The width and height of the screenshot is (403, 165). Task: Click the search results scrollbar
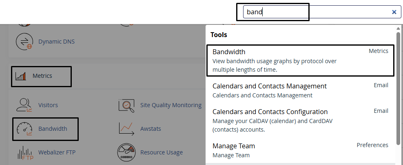tap(399, 88)
